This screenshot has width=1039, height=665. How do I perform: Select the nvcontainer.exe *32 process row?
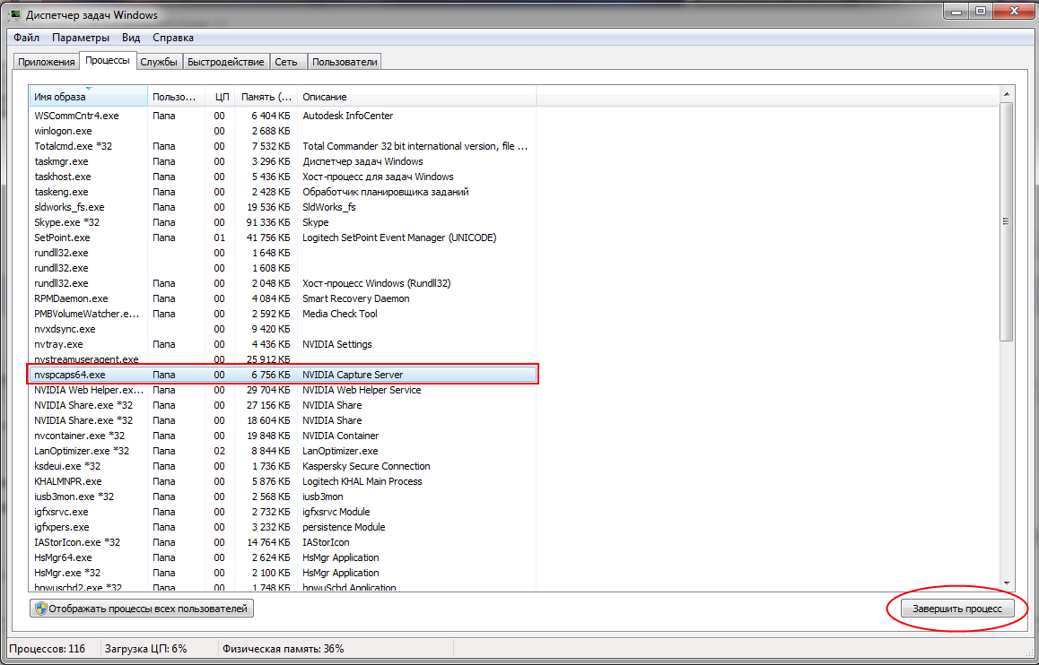[x=283, y=436]
